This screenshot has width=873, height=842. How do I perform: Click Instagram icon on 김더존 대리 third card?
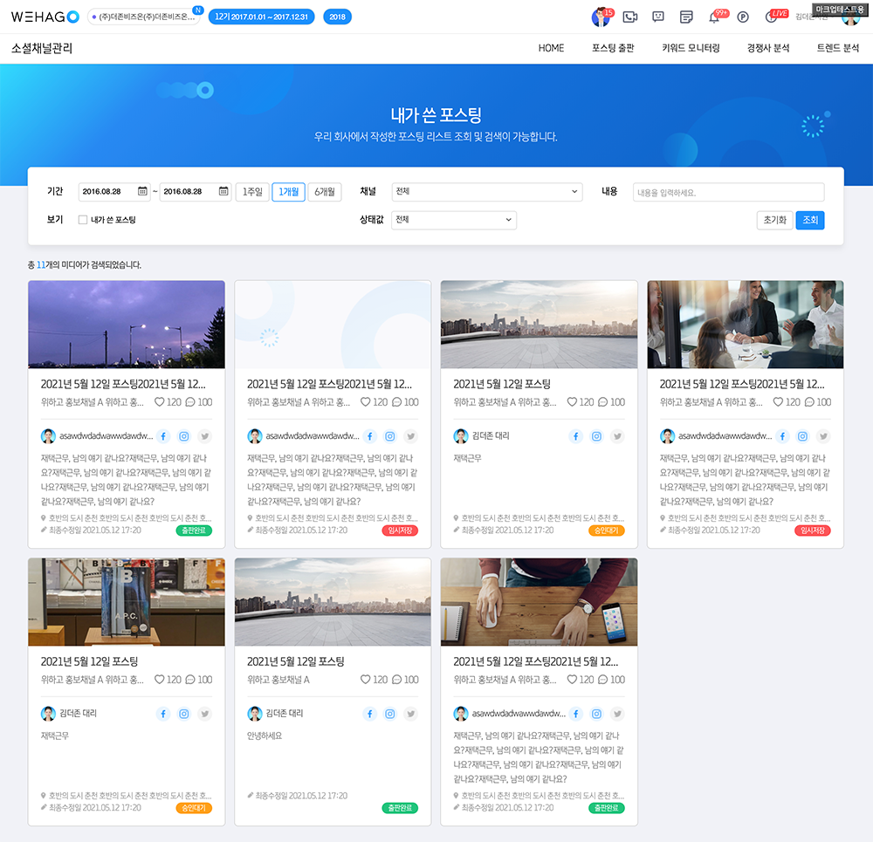point(596,436)
